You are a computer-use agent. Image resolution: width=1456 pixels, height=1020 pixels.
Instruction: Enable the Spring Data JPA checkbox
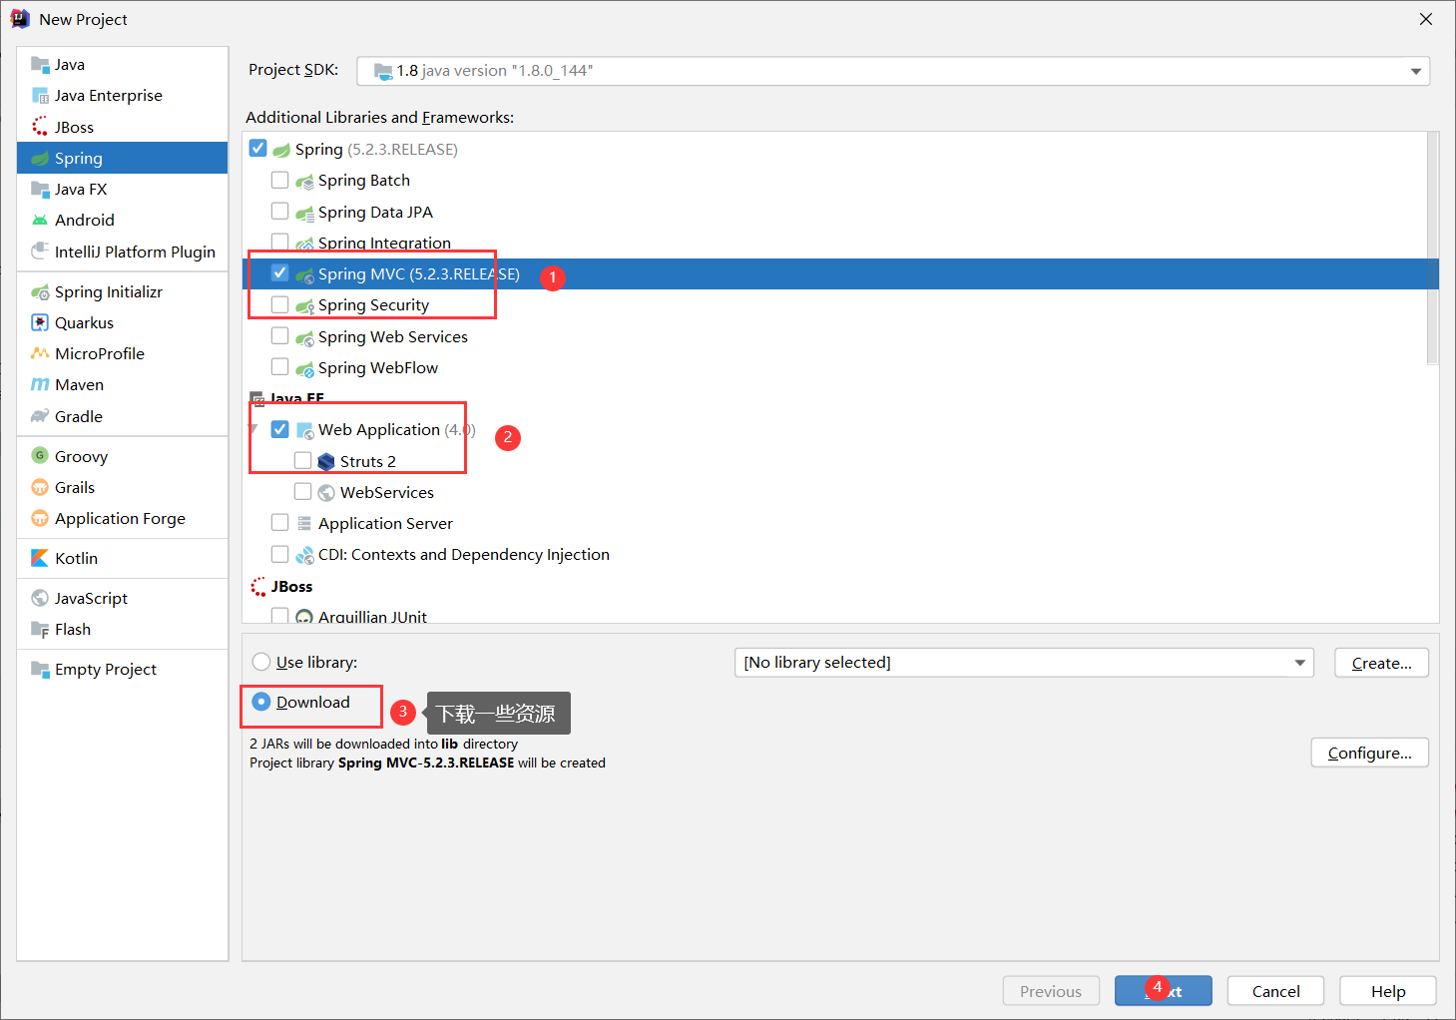(x=279, y=212)
